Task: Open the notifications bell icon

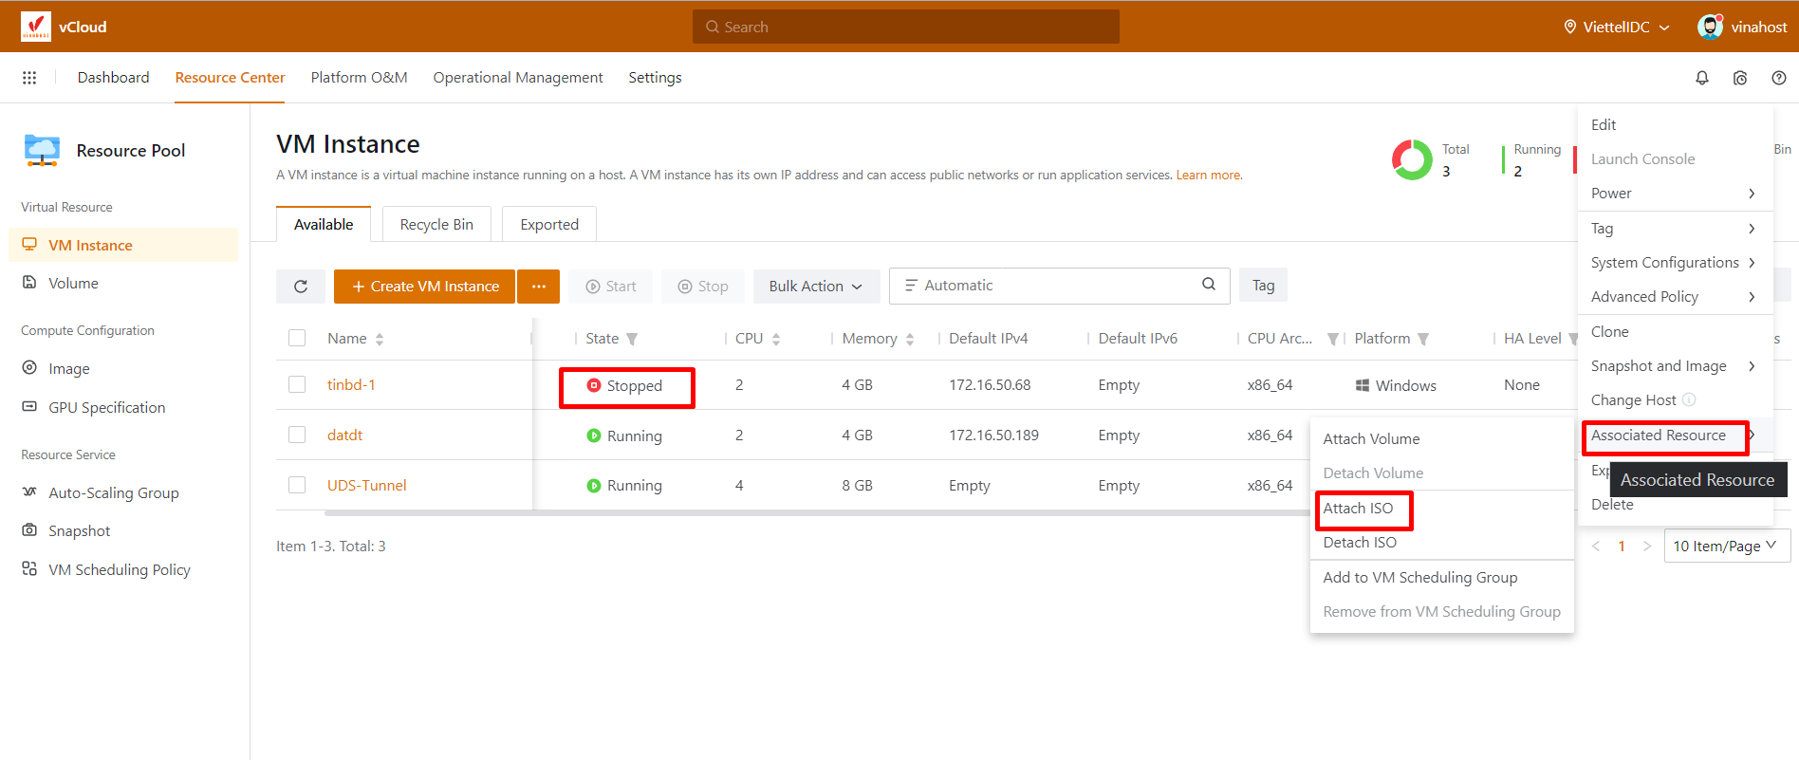Action: coord(1701,78)
